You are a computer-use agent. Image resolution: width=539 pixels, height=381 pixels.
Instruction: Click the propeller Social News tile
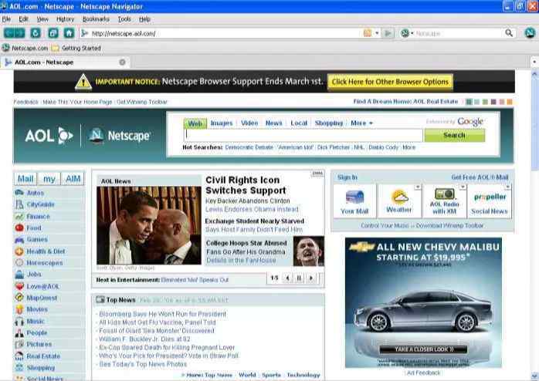pos(490,201)
